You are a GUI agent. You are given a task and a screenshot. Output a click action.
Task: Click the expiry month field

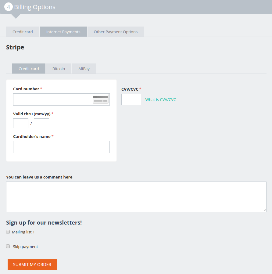pos(21,123)
